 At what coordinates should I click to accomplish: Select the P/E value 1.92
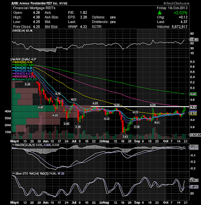[83, 13]
